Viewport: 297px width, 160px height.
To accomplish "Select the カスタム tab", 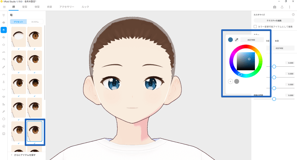I will (35, 22).
